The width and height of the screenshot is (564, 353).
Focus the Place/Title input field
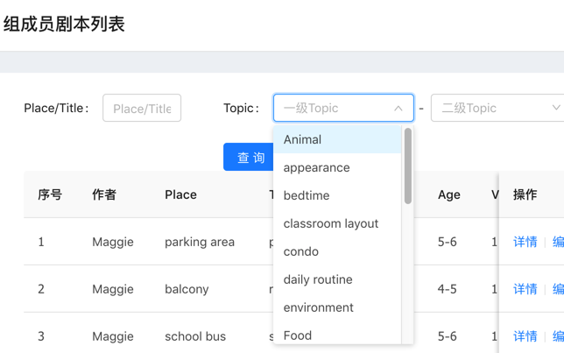142,109
